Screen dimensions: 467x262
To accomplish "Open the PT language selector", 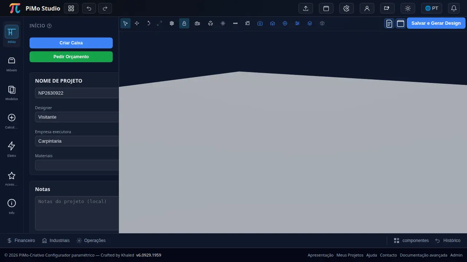I will pos(432,8).
